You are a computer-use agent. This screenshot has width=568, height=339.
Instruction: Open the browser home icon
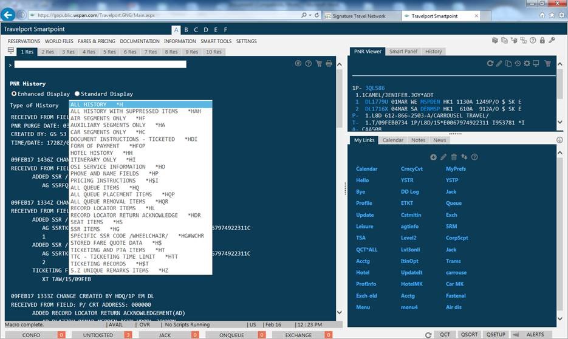542,15
